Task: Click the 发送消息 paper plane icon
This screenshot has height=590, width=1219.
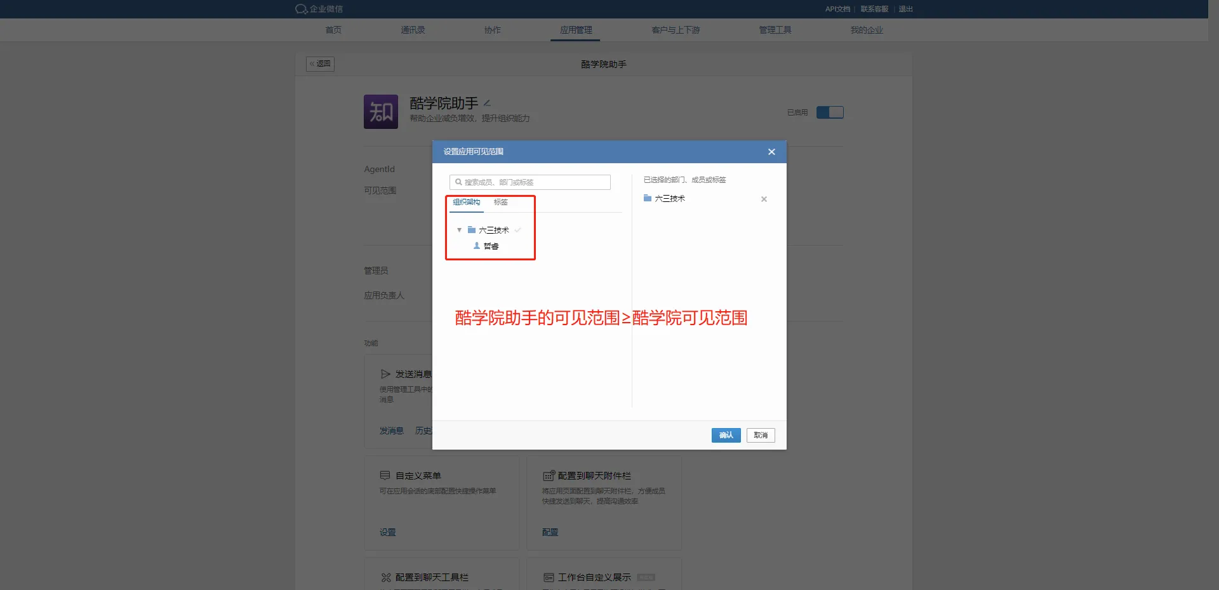Action: pyautogui.click(x=385, y=374)
